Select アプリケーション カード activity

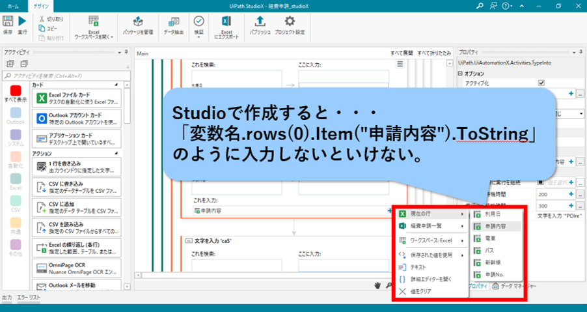pyautogui.click(x=77, y=139)
